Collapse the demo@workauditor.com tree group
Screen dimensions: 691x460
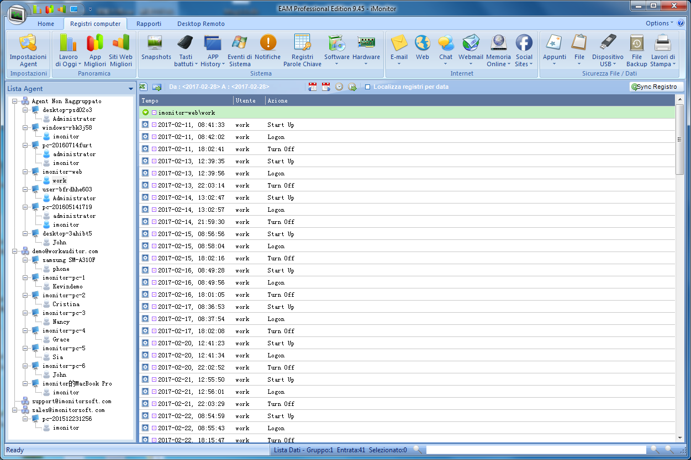pyautogui.click(x=16, y=252)
